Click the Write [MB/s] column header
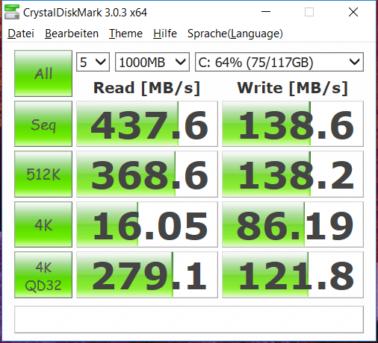378x343 pixels. point(293,88)
